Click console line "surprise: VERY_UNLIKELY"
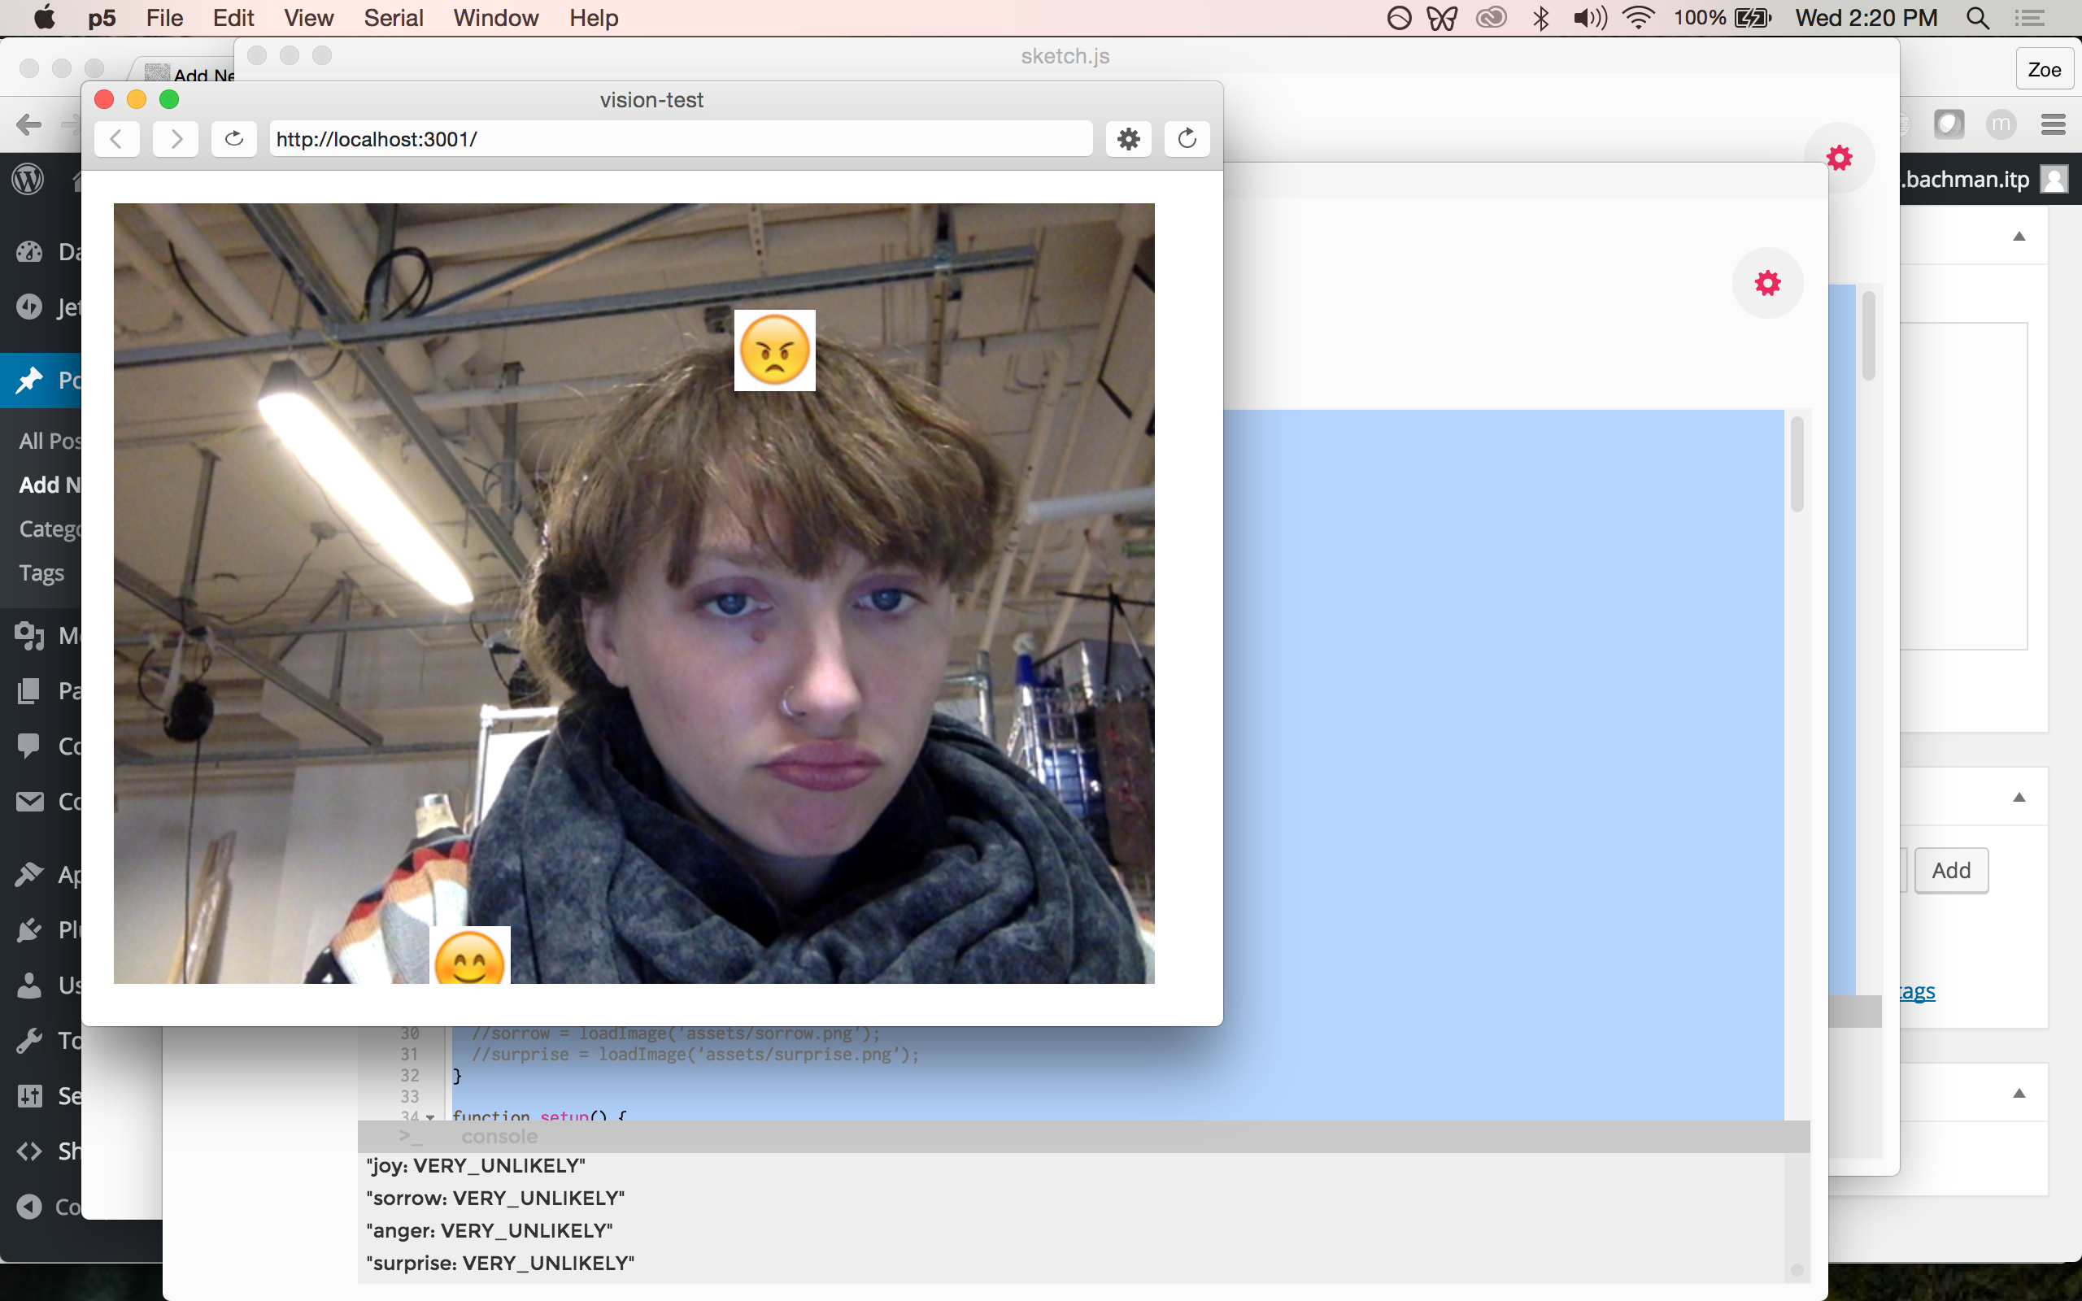This screenshot has width=2082, height=1301. 500,1263
